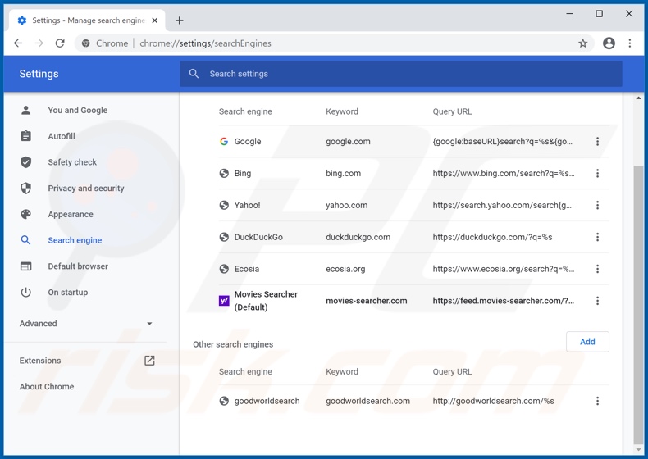Click the Ecosia search engine name
The height and width of the screenshot is (459, 648).
pos(247,269)
